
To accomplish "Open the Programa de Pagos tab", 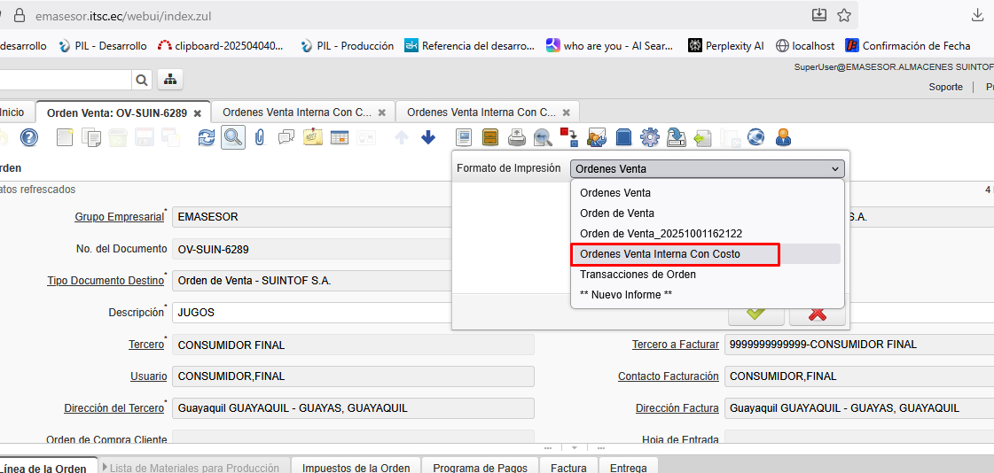I will (480, 468).
